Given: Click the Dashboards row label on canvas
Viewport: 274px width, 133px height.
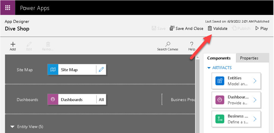Looking at the screenshot, I should tap(28, 100).
